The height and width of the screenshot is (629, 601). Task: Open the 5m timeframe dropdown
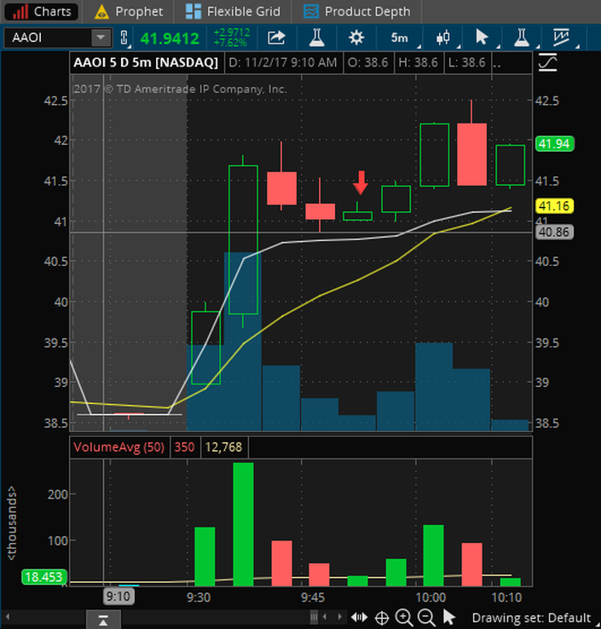[x=401, y=38]
